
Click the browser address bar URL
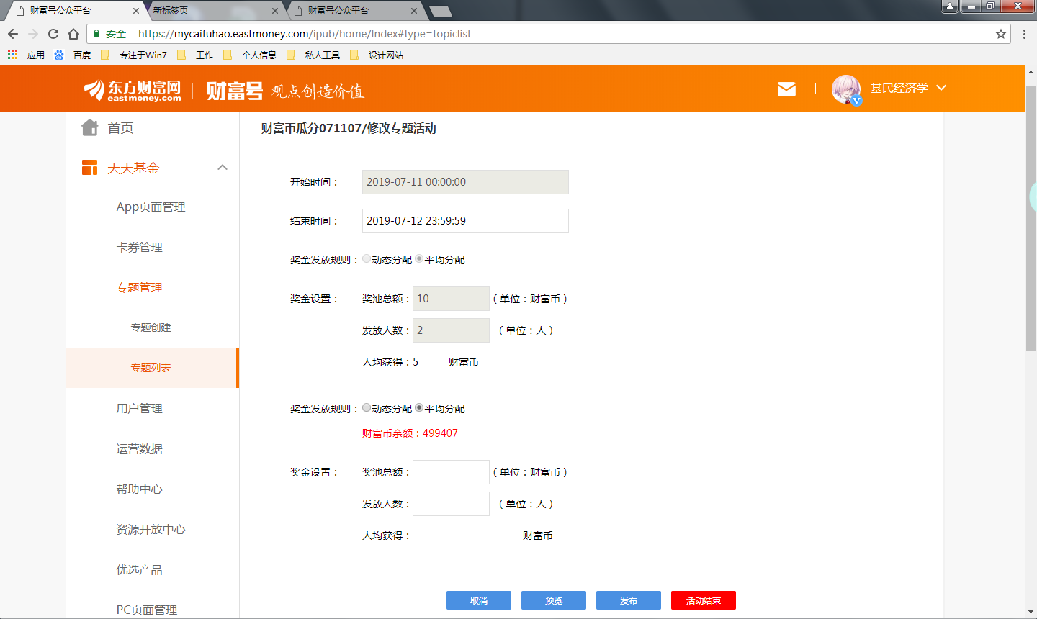pyautogui.click(x=305, y=34)
